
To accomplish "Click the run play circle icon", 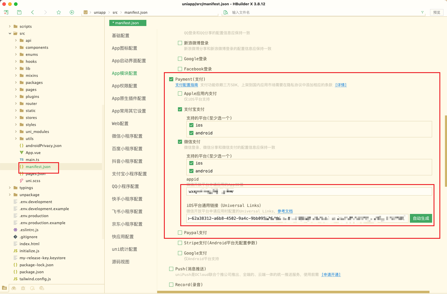I will click(x=72, y=12).
